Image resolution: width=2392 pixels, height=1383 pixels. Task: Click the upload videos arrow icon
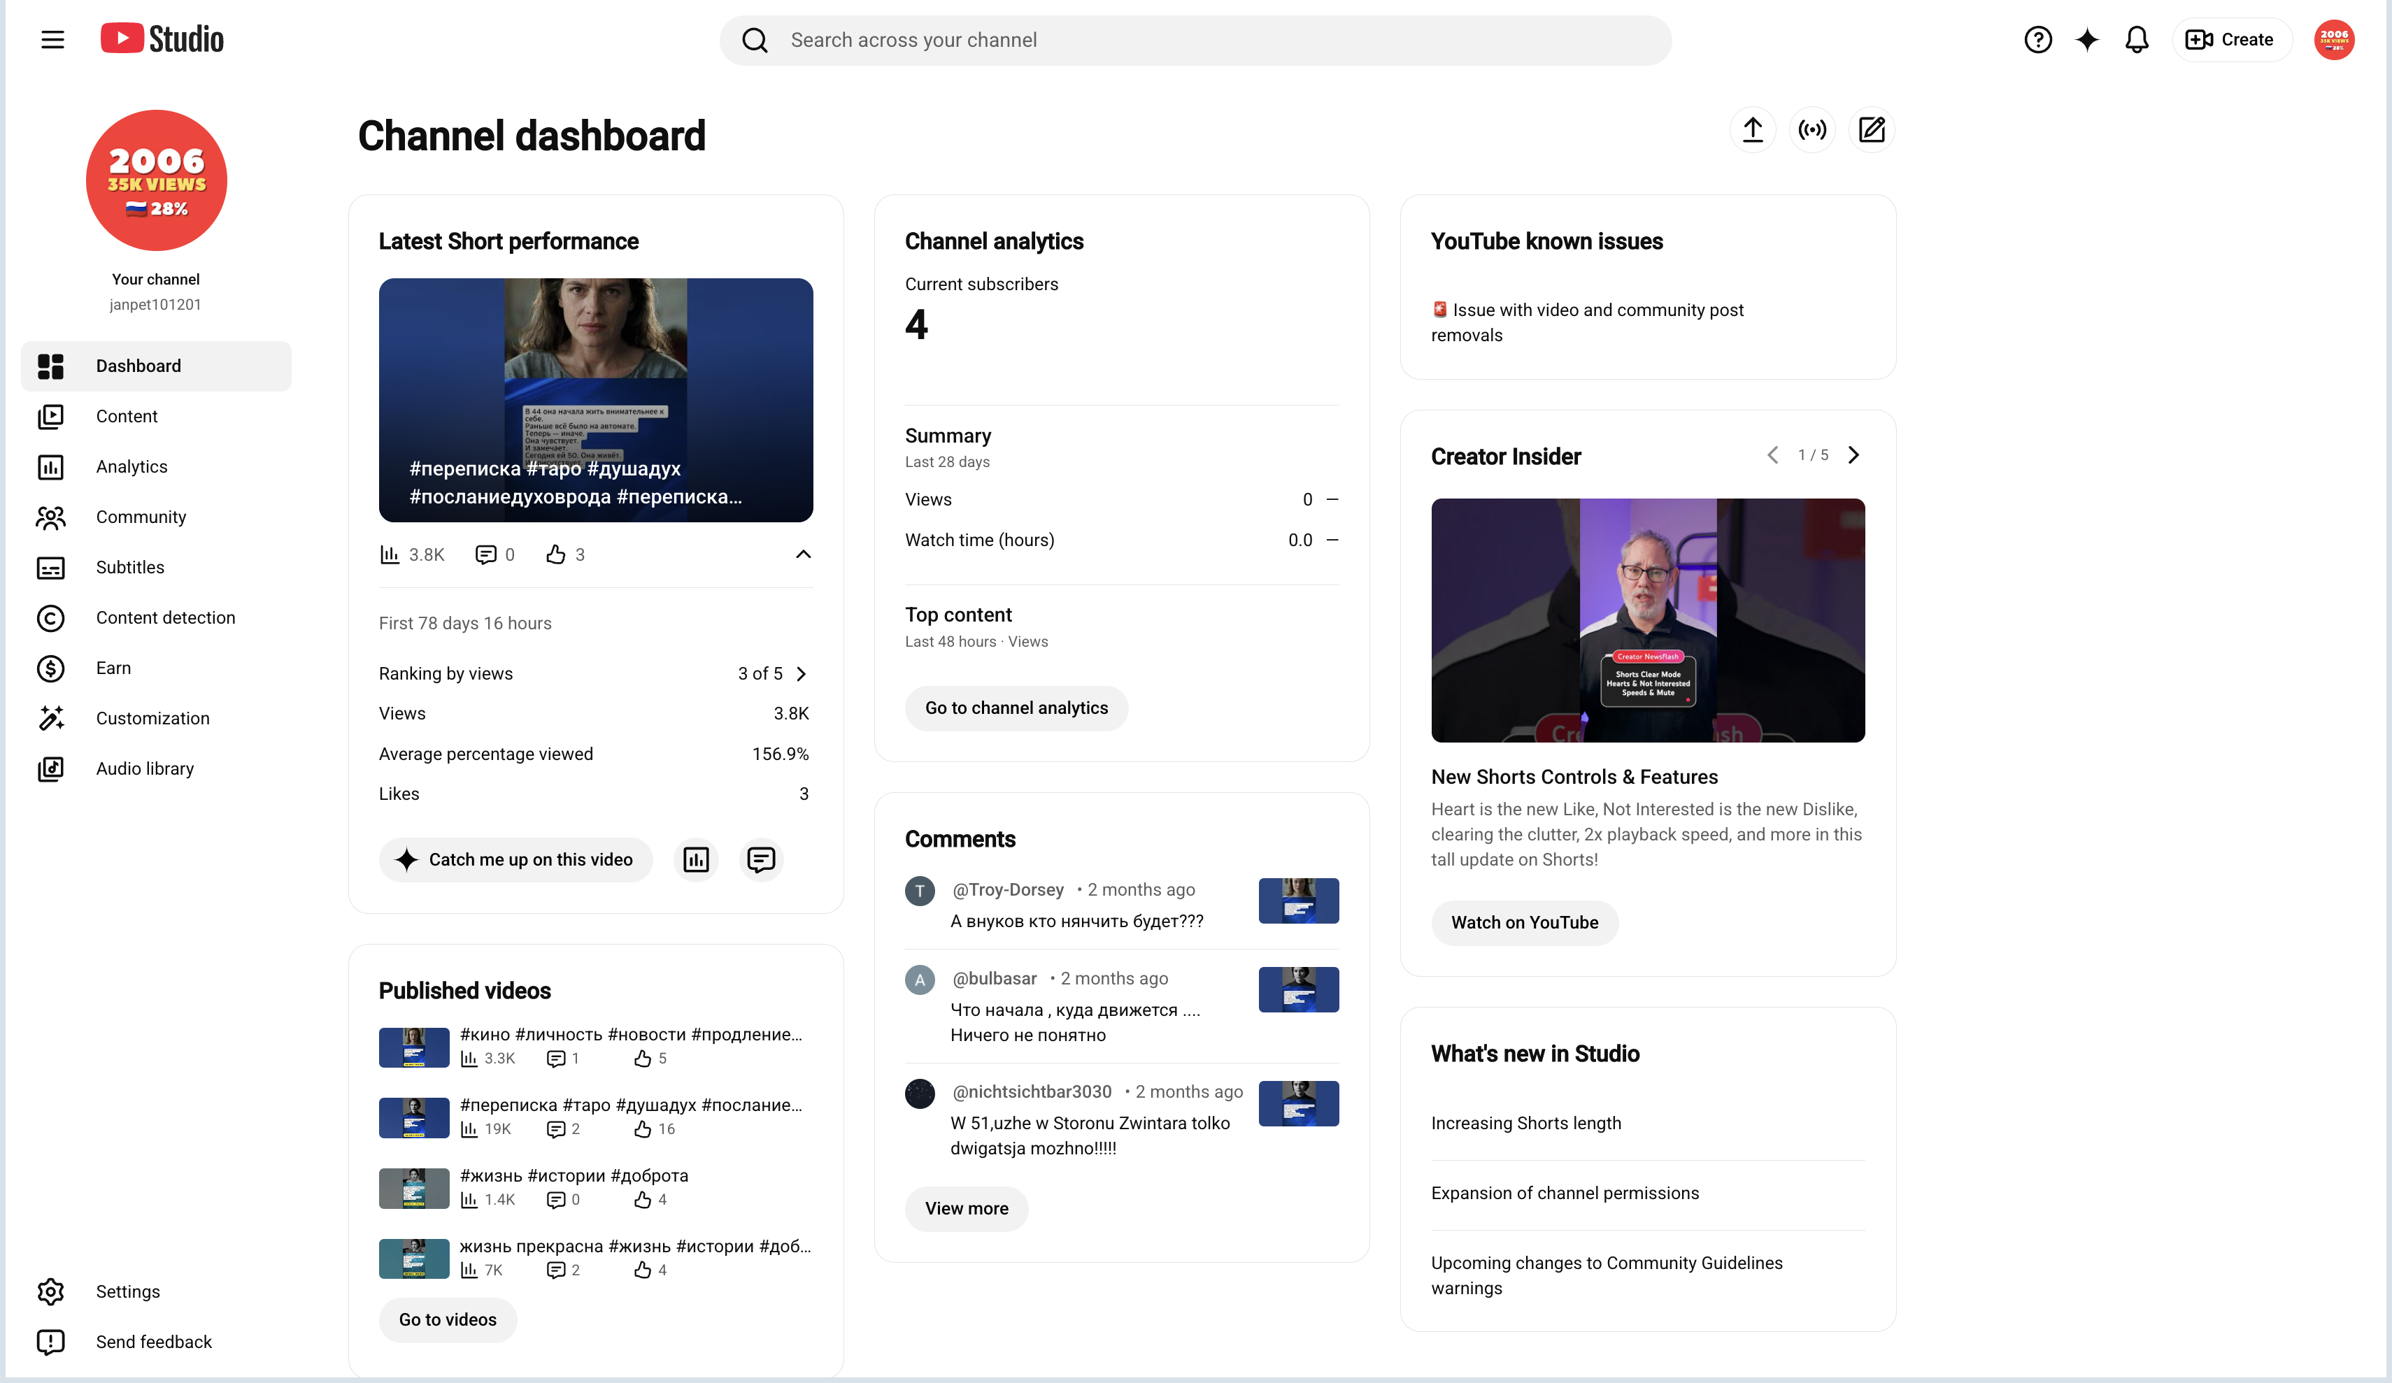pos(1752,130)
